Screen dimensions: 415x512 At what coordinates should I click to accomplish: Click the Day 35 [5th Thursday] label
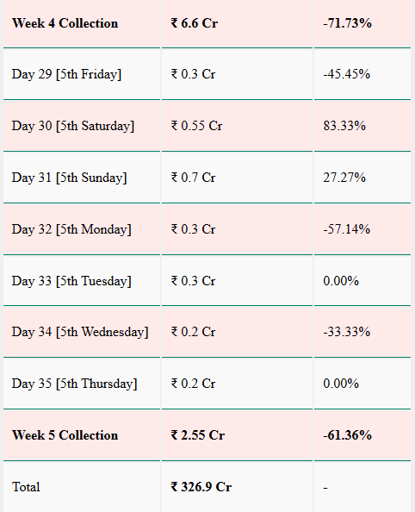click(75, 384)
